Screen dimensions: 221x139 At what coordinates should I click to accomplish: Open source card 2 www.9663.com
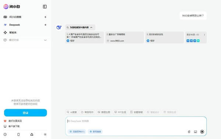pyautogui.click(x=124, y=38)
